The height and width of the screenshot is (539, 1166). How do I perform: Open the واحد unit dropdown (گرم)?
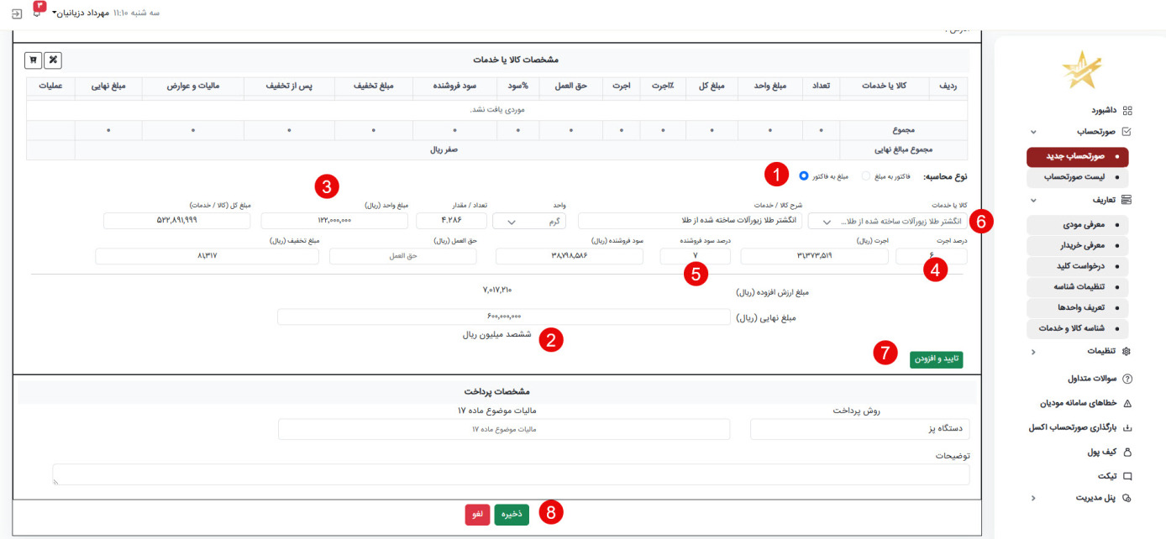coord(529,221)
